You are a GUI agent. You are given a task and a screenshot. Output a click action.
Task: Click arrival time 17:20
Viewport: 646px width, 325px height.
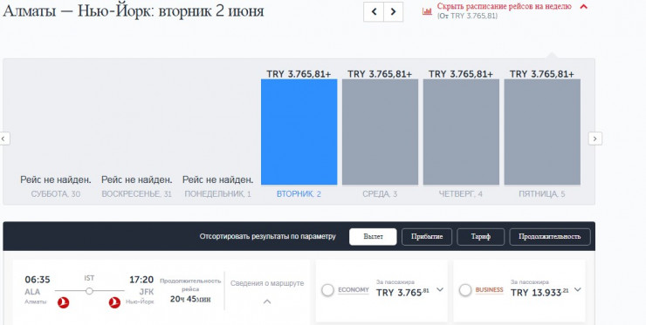[x=141, y=280]
